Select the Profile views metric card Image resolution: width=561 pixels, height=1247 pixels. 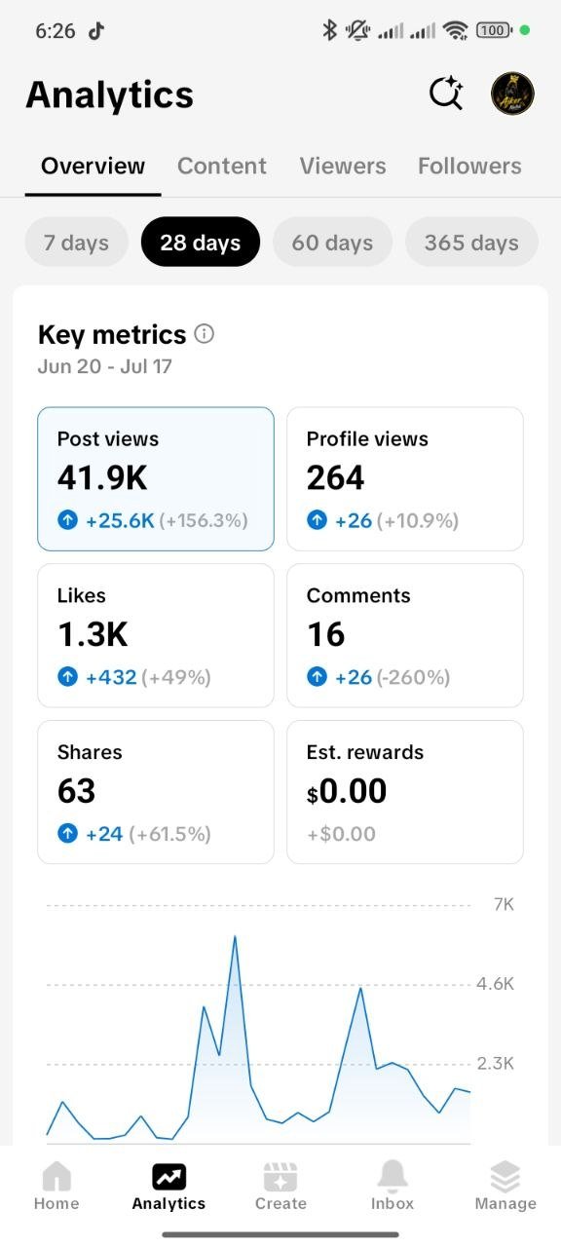[405, 479]
